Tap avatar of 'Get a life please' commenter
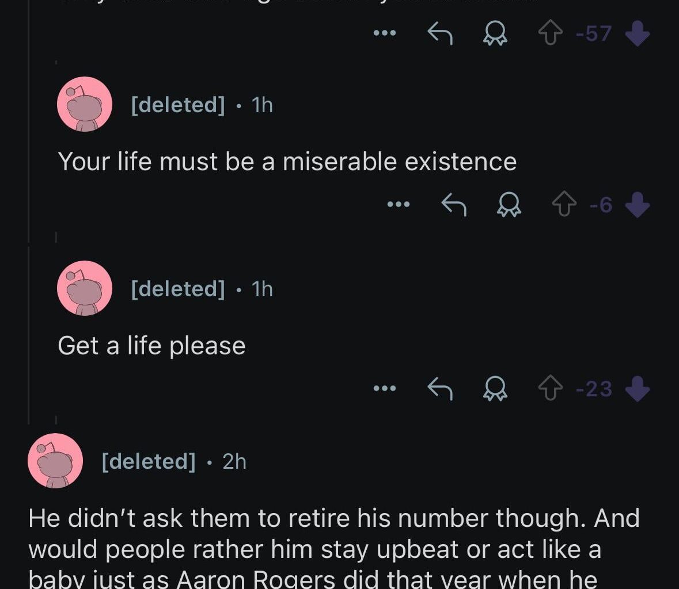The height and width of the screenshot is (589, 679). pos(85,288)
